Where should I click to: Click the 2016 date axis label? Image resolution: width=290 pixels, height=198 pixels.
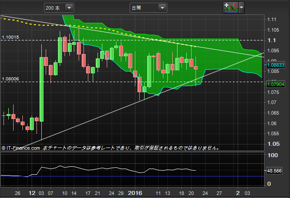135,193
